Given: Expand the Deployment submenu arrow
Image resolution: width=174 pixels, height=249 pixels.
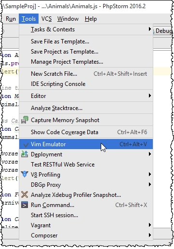Looking at the screenshot, I should point(150,154).
